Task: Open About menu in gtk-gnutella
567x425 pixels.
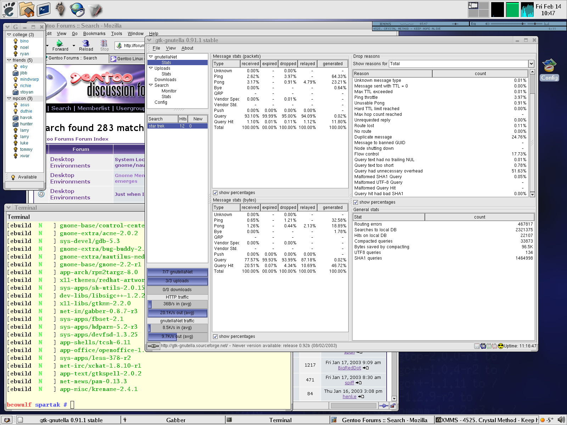Action: (187, 48)
